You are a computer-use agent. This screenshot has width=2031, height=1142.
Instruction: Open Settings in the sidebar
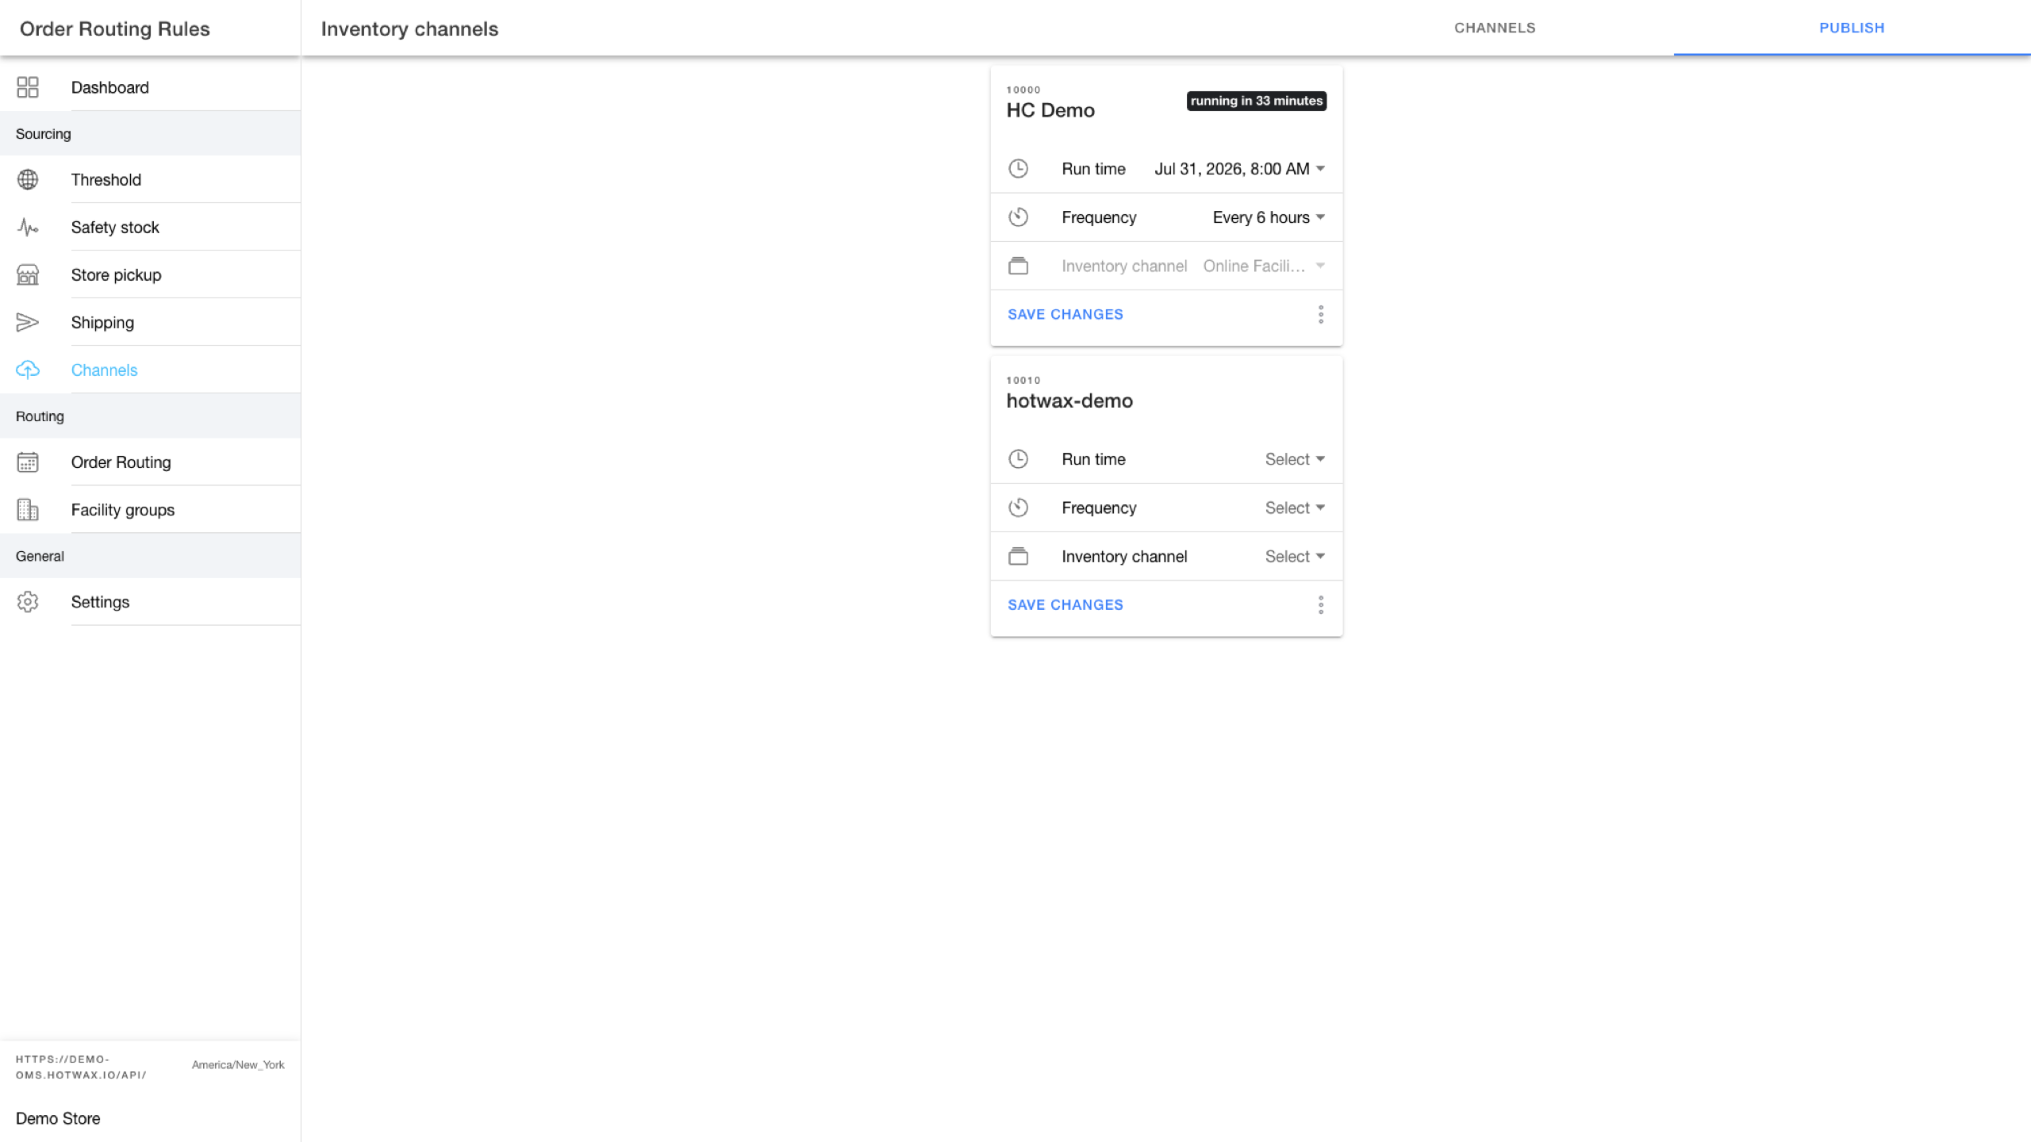click(x=150, y=601)
